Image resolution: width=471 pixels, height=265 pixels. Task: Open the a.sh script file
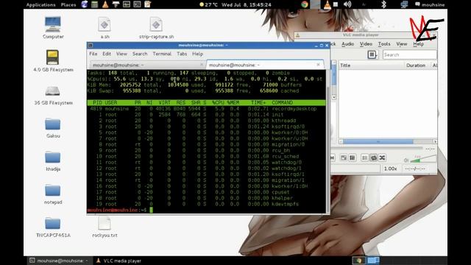click(x=105, y=27)
